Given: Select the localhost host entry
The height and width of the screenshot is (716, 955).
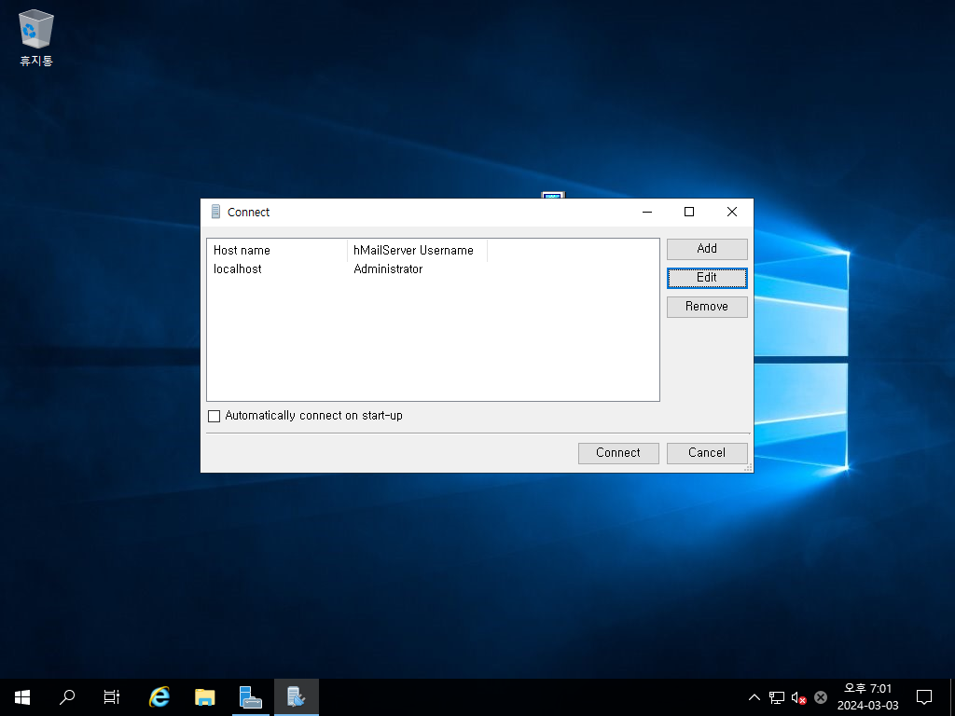Looking at the screenshot, I should coord(238,269).
